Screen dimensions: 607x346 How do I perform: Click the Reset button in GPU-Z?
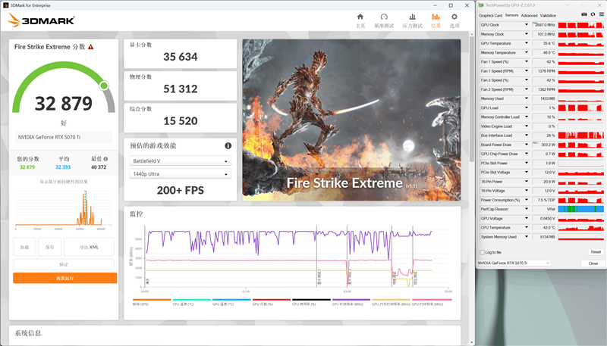pyautogui.click(x=596, y=252)
